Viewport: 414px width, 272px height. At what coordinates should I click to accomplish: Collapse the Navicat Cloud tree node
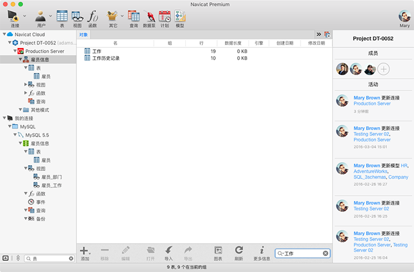5,34
